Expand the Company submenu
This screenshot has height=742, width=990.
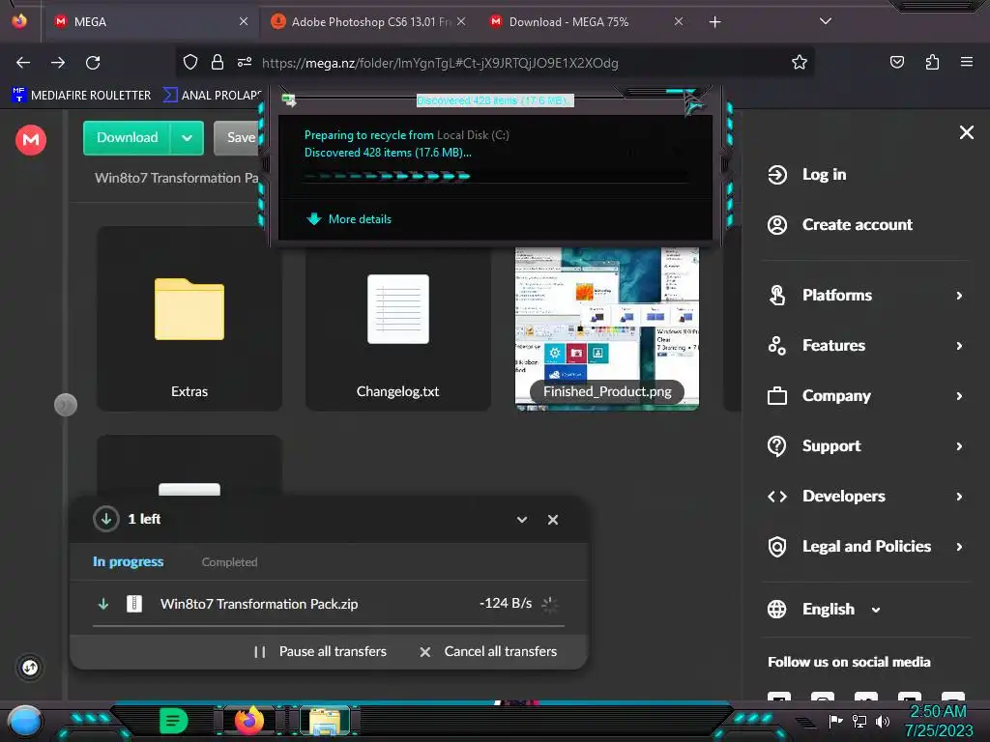(x=959, y=395)
